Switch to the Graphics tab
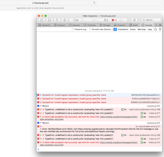164x157 pixels. 120,25
